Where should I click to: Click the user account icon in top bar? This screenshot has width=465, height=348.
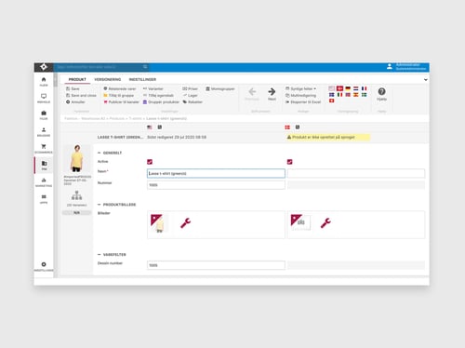coord(390,66)
